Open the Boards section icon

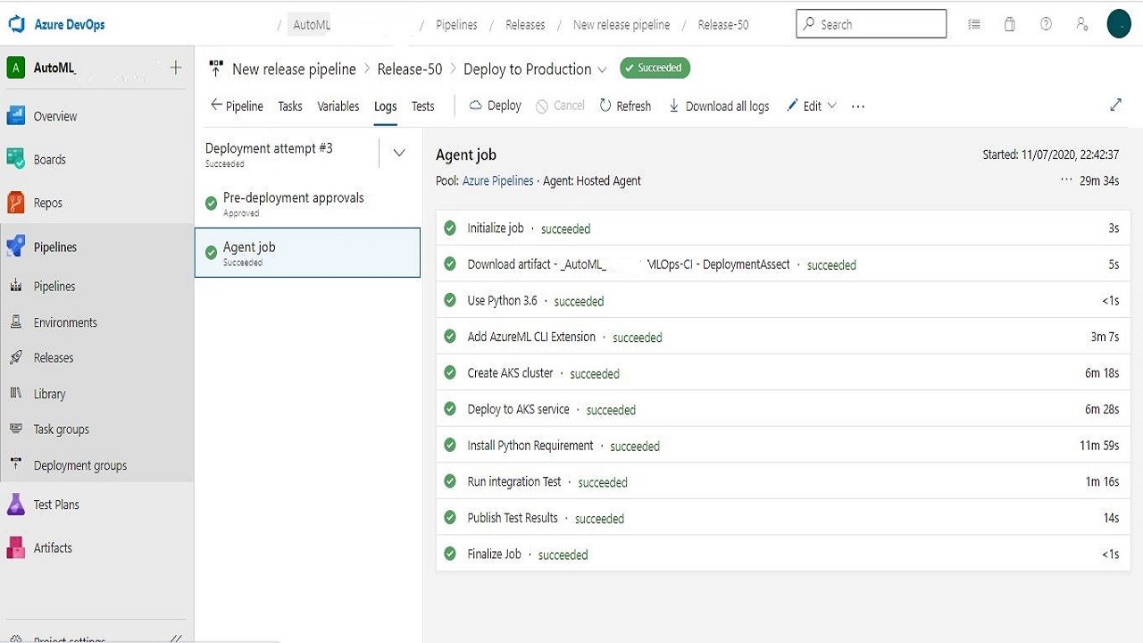(15, 159)
